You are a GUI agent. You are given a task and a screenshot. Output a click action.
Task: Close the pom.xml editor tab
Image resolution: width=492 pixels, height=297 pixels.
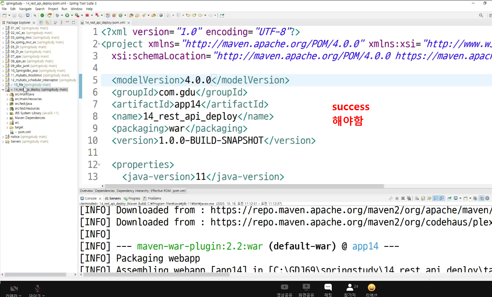(x=129, y=23)
